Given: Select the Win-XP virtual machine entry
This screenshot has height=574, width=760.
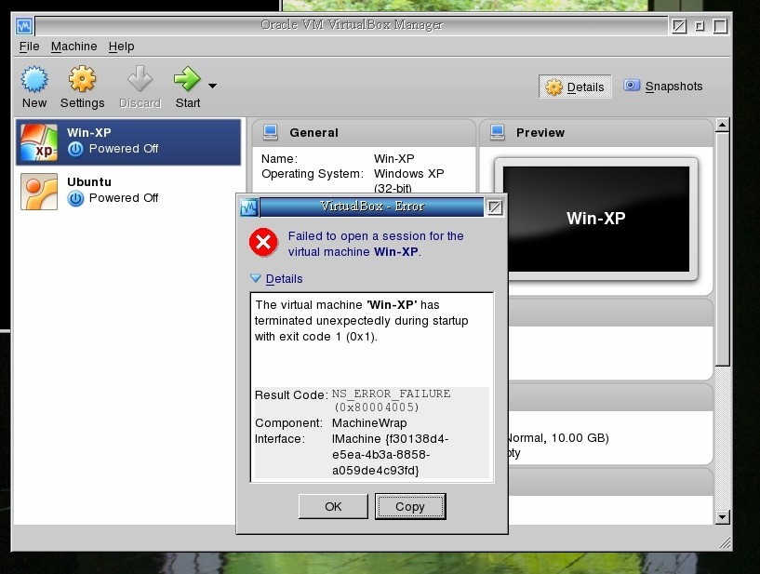Looking at the screenshot, I should 128,142.
